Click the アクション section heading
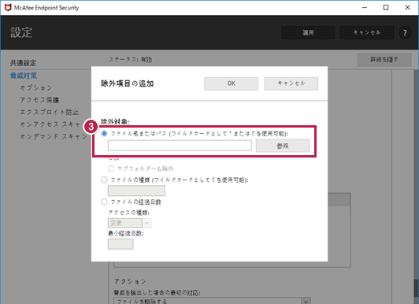The height and width of the screenshot is (304, 419). coord(130,281)
